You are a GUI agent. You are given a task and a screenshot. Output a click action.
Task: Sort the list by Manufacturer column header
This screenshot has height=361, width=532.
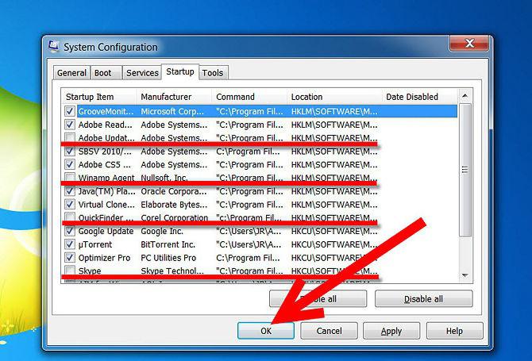click(175, 97)
